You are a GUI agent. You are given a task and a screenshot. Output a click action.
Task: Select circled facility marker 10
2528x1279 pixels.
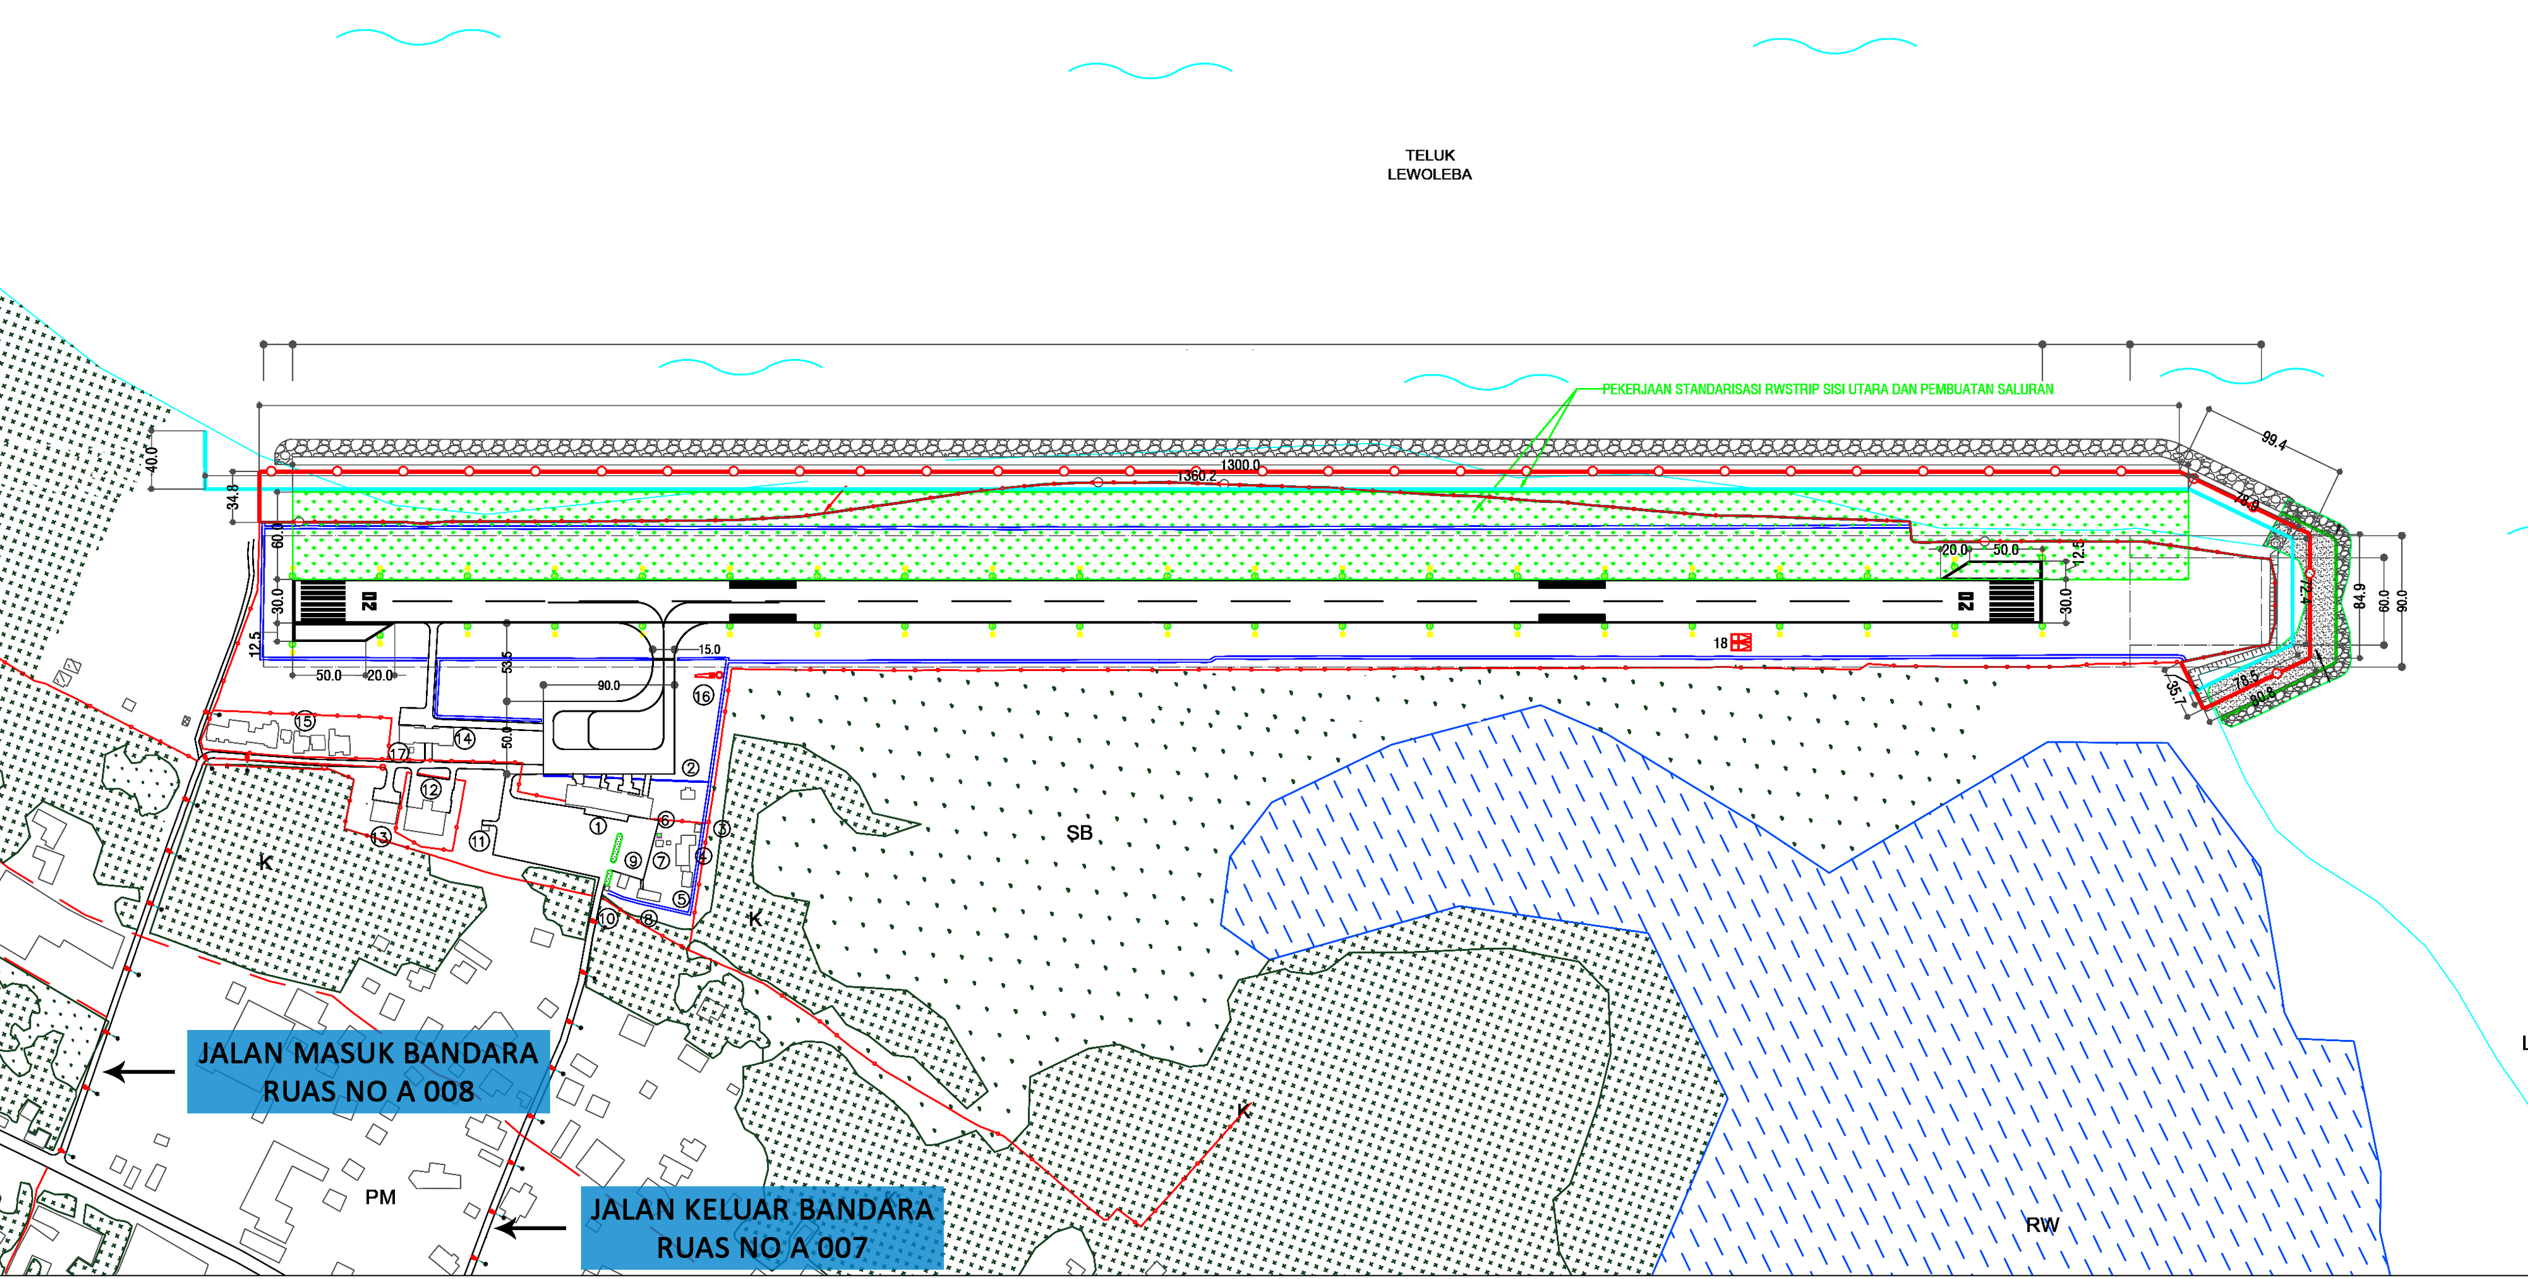[x=608, y=919]
